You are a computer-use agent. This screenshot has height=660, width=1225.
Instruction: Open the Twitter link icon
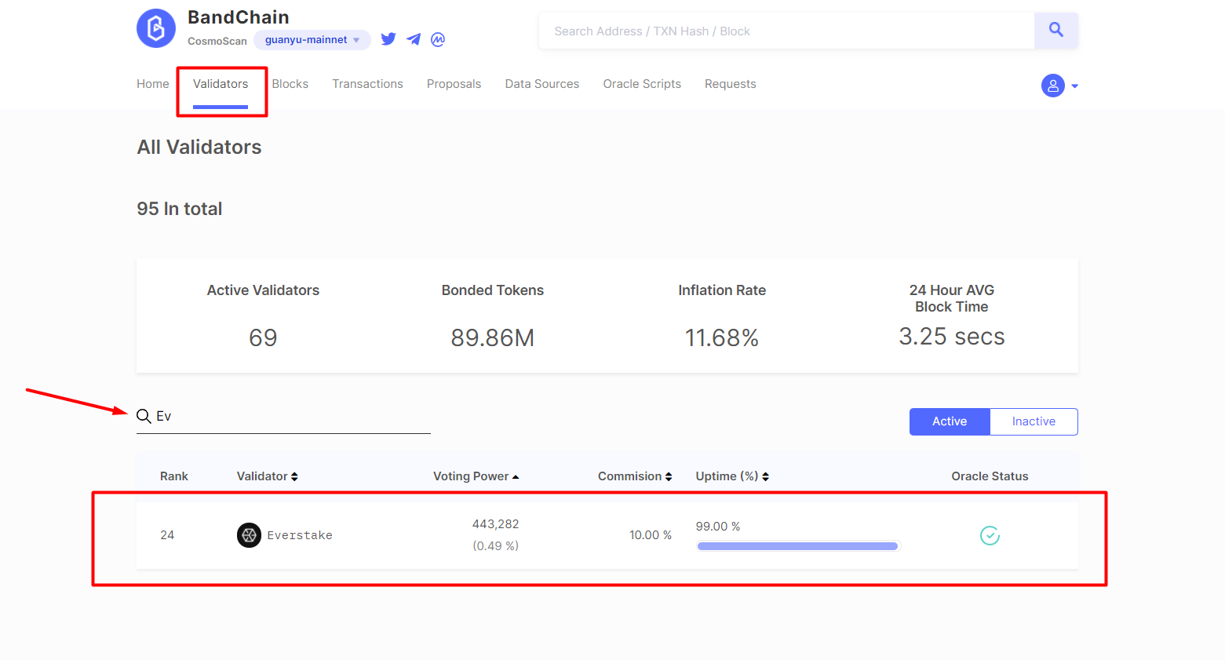[x=388, y=39]
